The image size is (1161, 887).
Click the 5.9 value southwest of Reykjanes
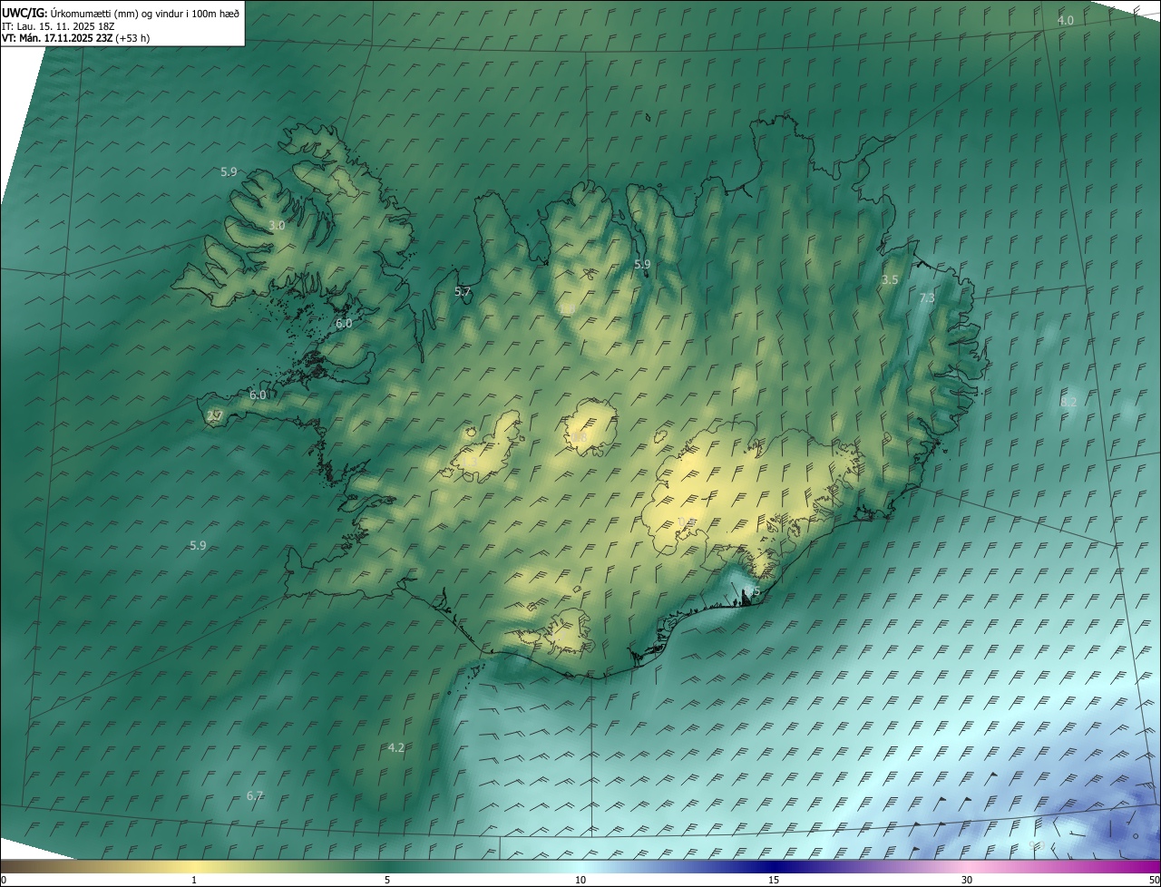198,545
